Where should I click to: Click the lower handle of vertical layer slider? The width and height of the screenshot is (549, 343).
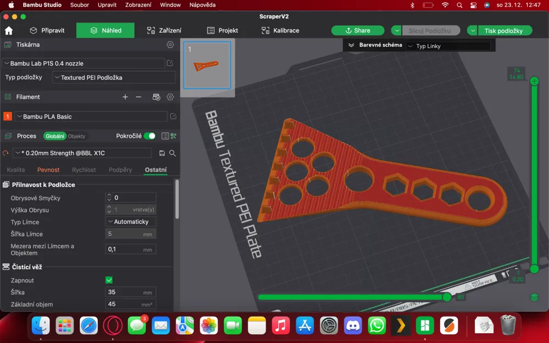(x=534, y=269)
